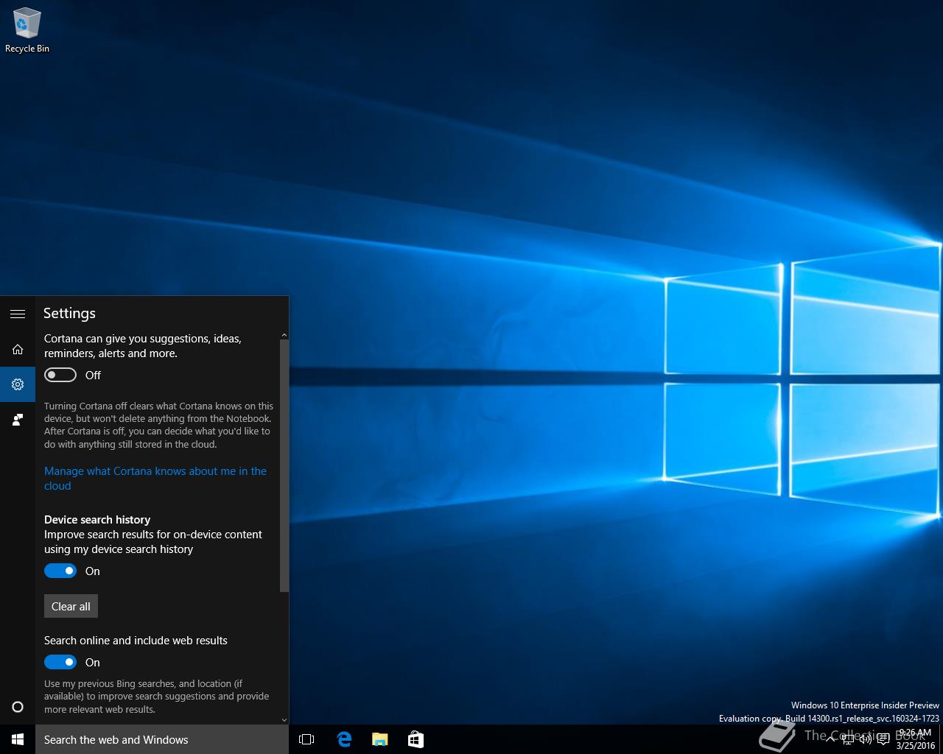The height and width of the screenshot is (754, 943).
Task: Click the Settings heading text
Action: click(69, 313)
